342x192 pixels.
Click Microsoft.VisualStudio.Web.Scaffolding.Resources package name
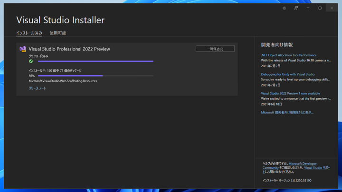click(63, 81)
